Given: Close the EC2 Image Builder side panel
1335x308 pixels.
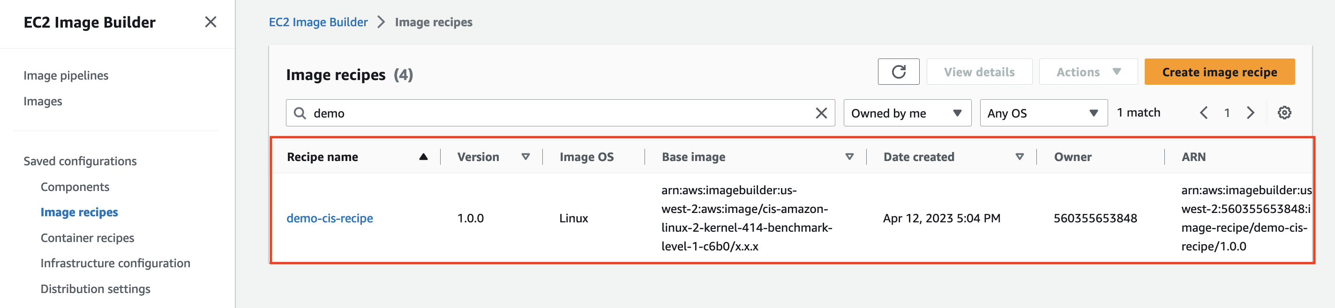Looking at the screenshot, I should tap(210, 22).
